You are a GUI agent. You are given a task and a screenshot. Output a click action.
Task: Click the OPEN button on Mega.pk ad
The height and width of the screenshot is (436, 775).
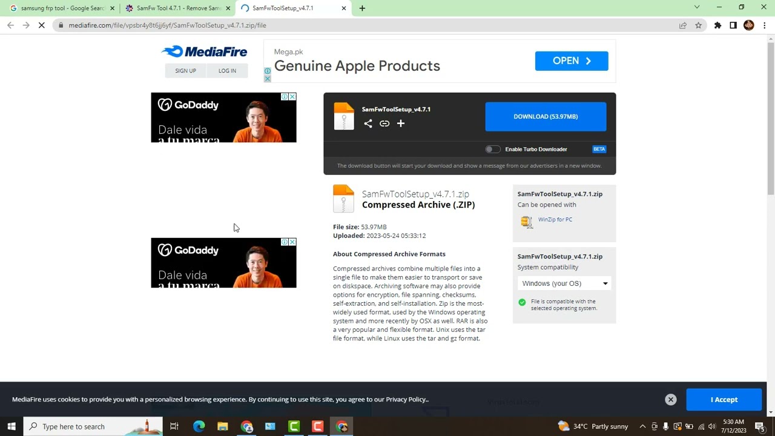[x=572, y=61]
